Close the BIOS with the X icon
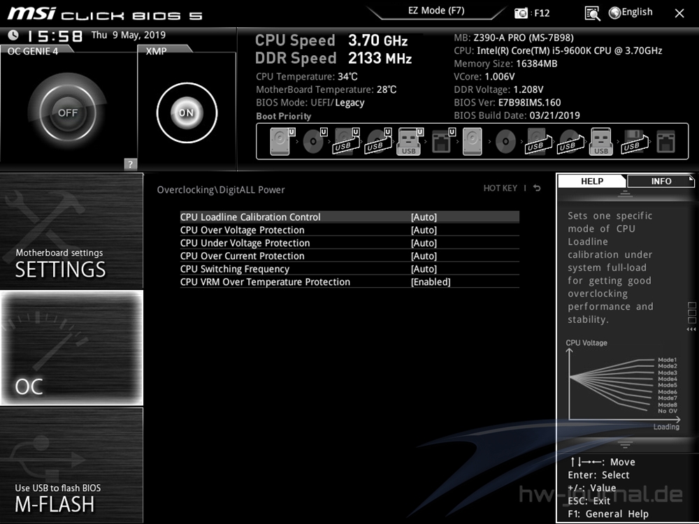The height and width of the screenshot is (524, 699). click(679, 13)
